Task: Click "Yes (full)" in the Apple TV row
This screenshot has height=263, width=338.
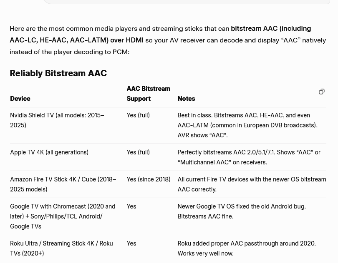Action: [138, 152]
